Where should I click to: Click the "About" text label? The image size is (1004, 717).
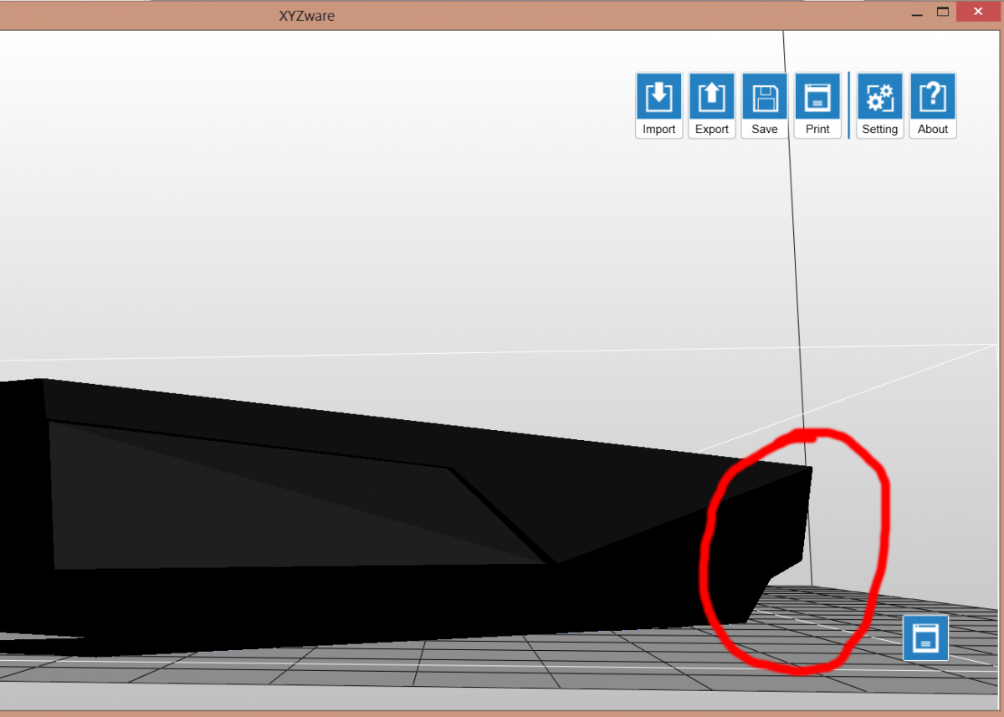932,130
